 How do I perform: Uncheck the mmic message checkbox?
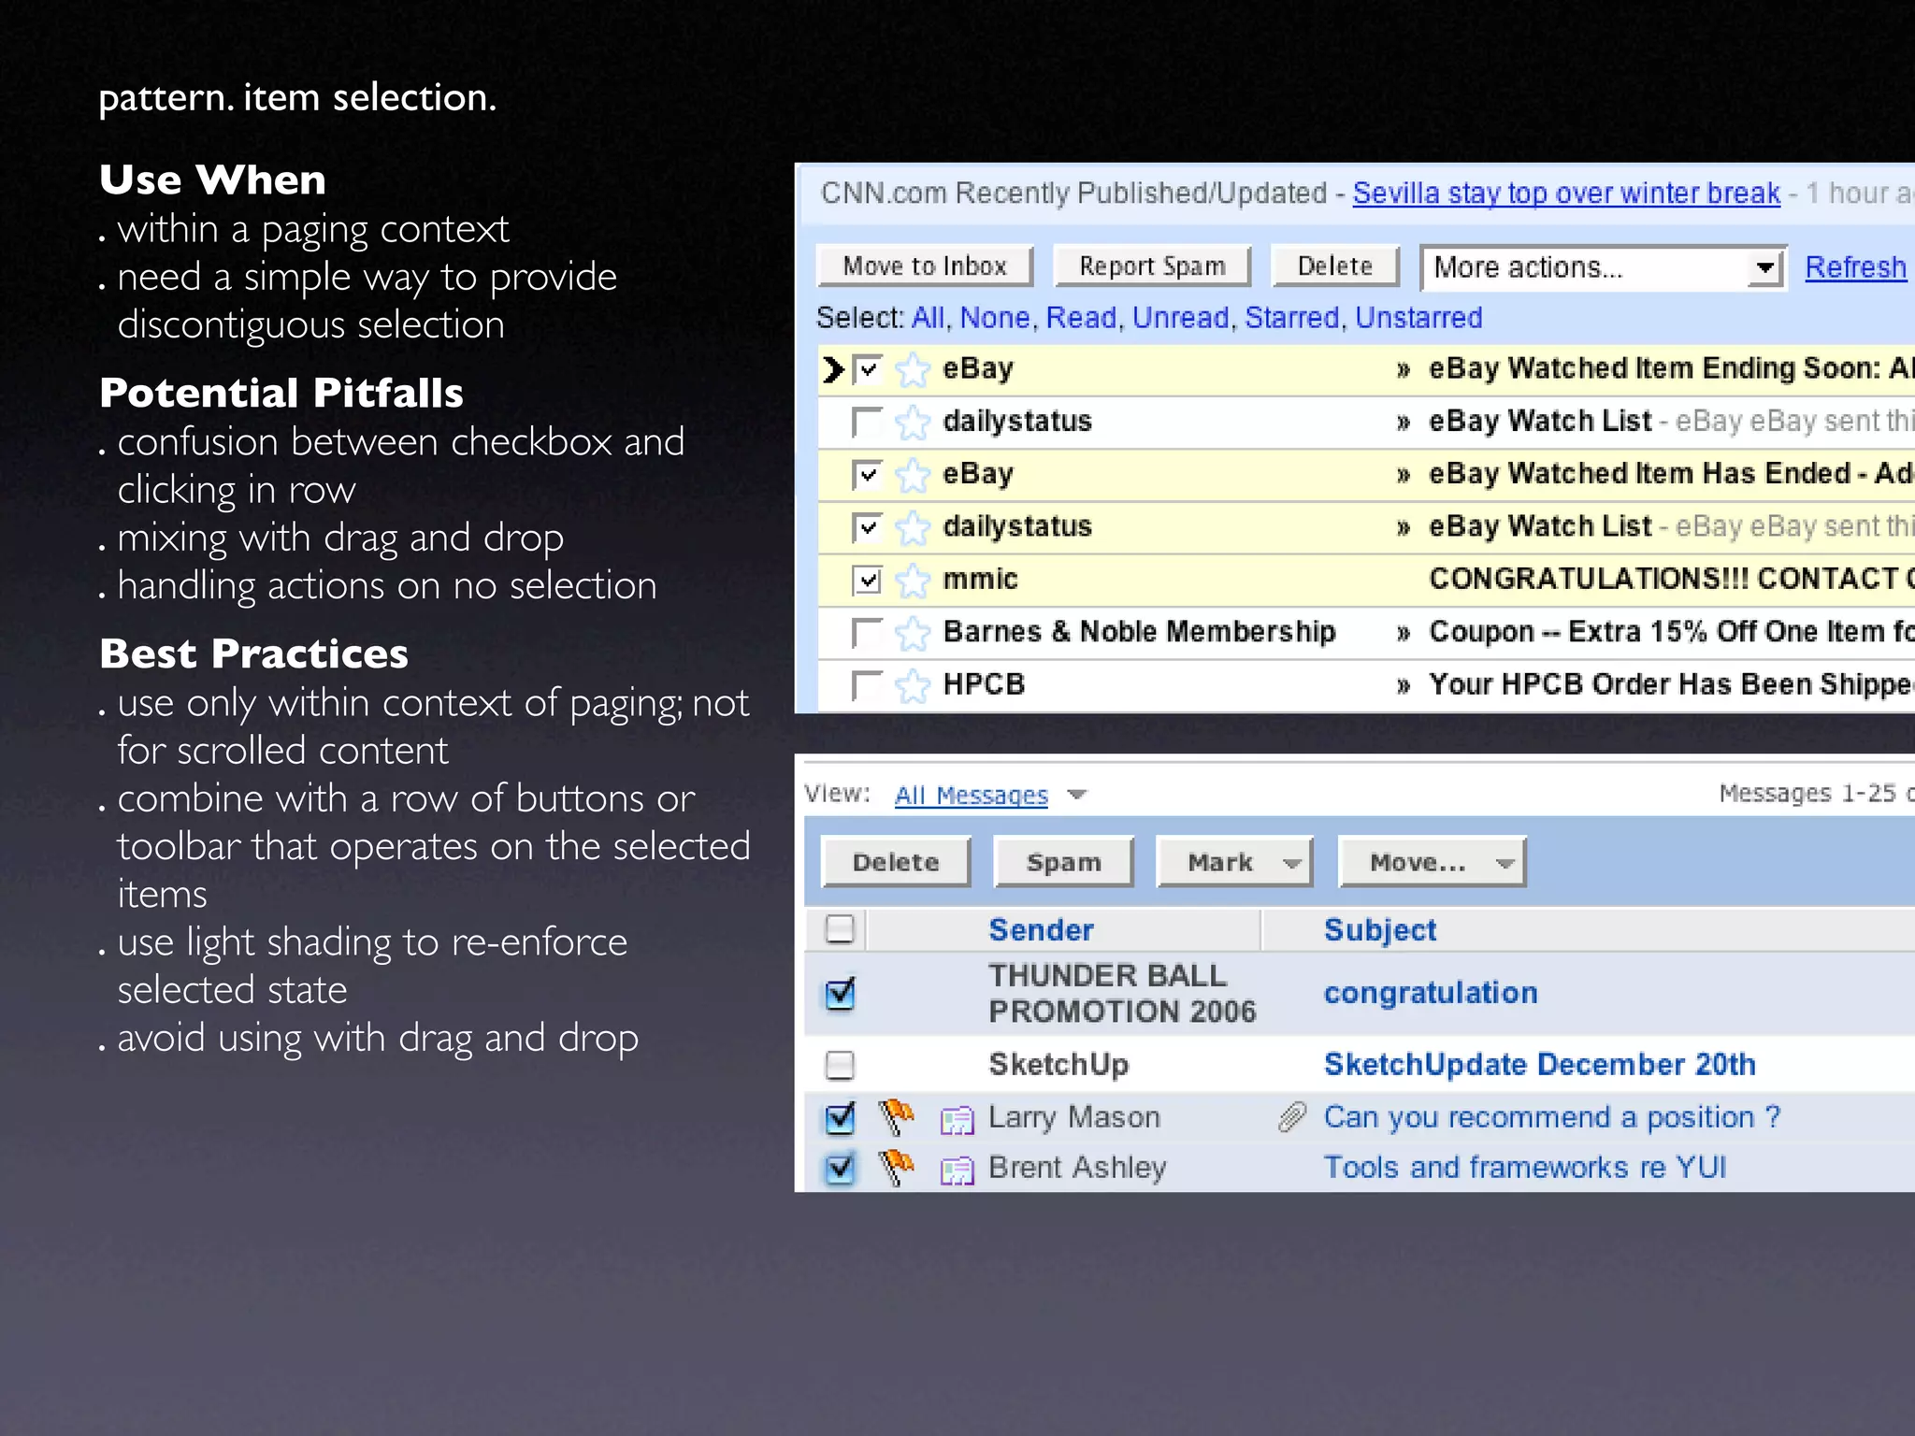868,580
